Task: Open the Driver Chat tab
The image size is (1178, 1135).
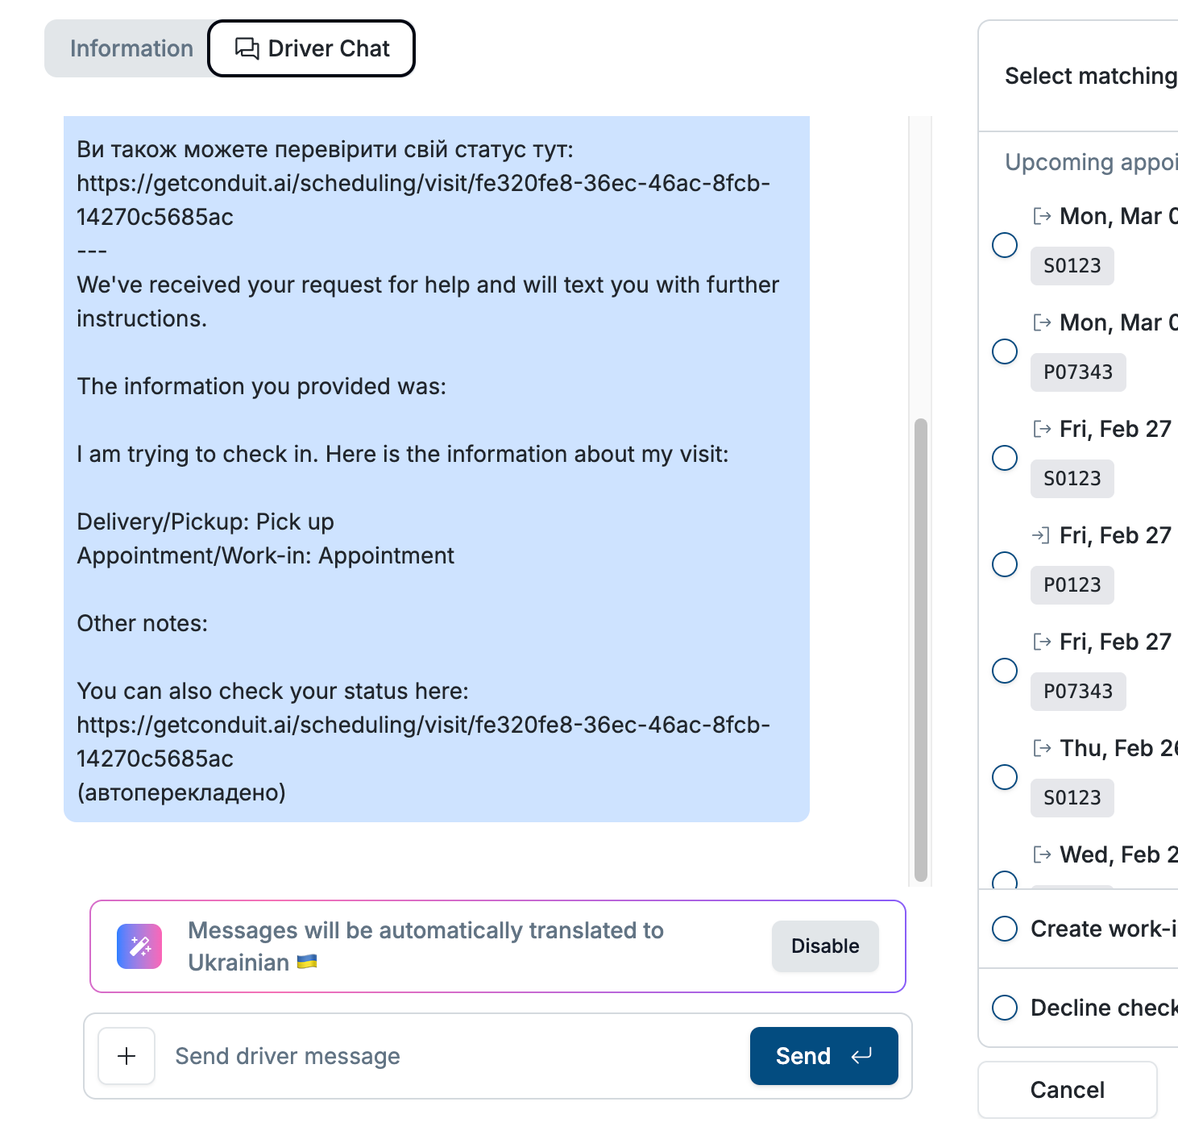Action: tap(312, 48)
